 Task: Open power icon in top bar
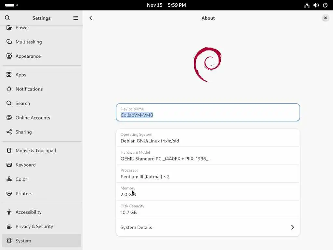(x=325, y=5)
